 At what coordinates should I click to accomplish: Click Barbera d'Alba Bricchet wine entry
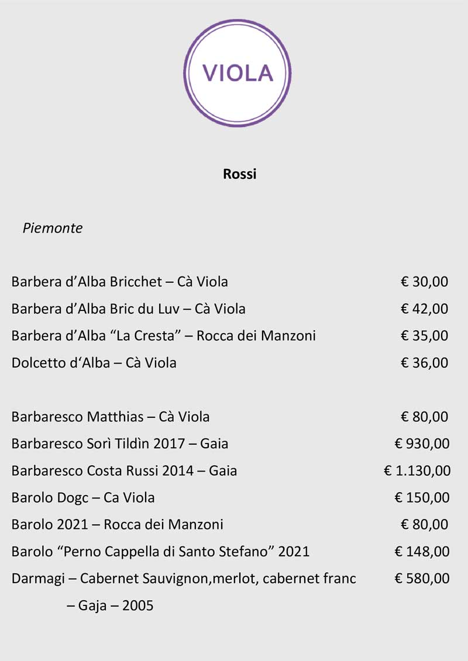(119, 282)
